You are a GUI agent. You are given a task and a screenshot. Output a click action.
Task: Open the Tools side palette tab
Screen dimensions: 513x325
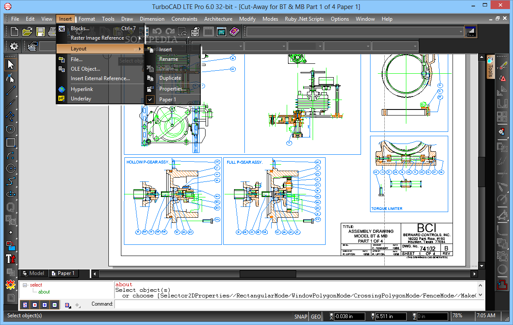pyautogui.click(x=490, y=67)
